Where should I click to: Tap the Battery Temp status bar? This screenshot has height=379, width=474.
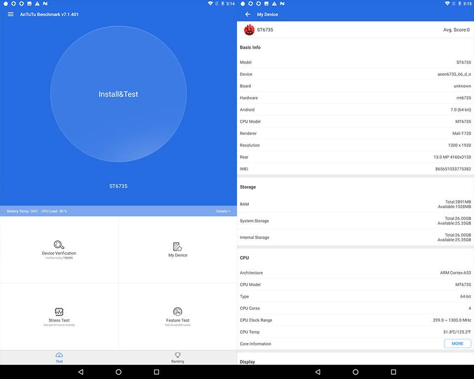[23, 211]
